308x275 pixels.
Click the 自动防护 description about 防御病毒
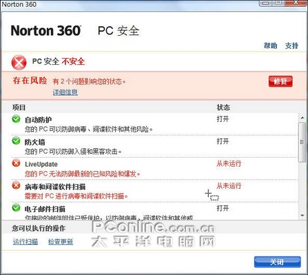pos(89,129)
